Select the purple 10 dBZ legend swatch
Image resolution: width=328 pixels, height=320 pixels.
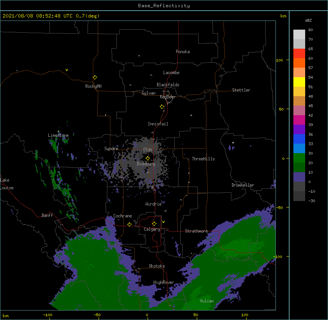pyautogui.click(x=299, y=177)
